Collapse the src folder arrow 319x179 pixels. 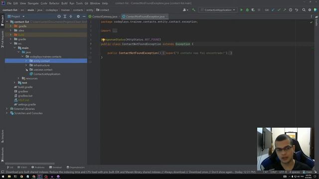10,43
